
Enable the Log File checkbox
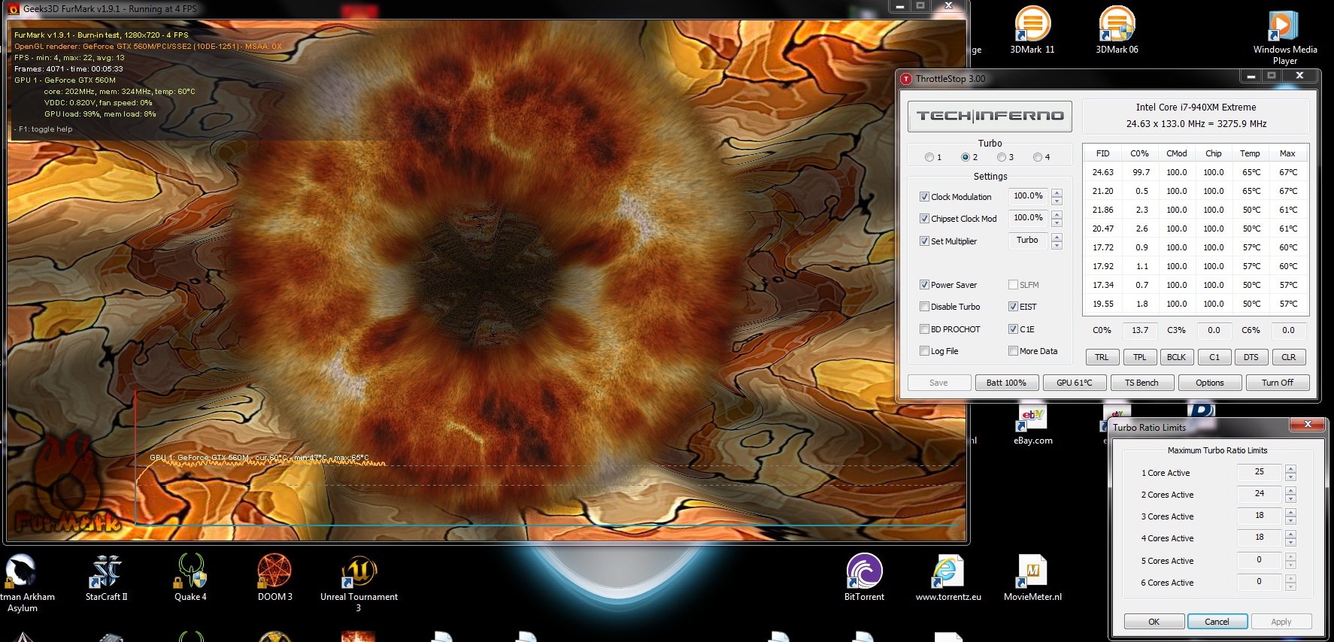924,351
